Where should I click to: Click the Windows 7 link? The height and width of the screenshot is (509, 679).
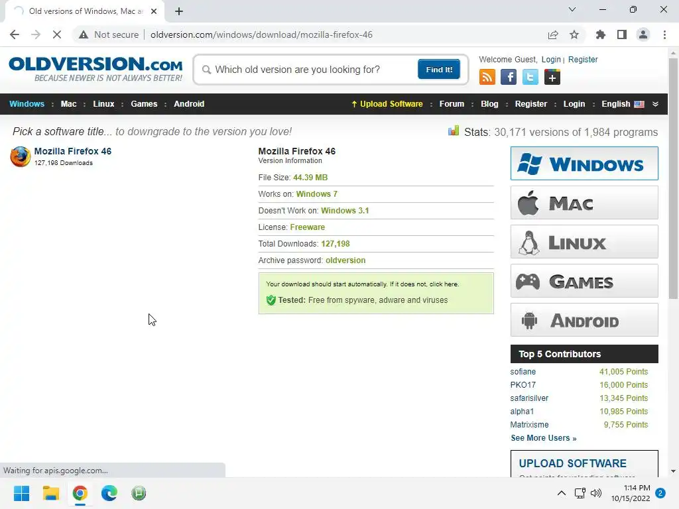tap(316, 194)
